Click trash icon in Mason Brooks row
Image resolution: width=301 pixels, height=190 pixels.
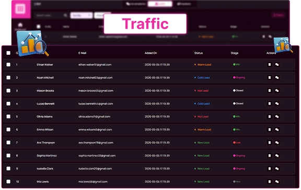tap(270, 90)
